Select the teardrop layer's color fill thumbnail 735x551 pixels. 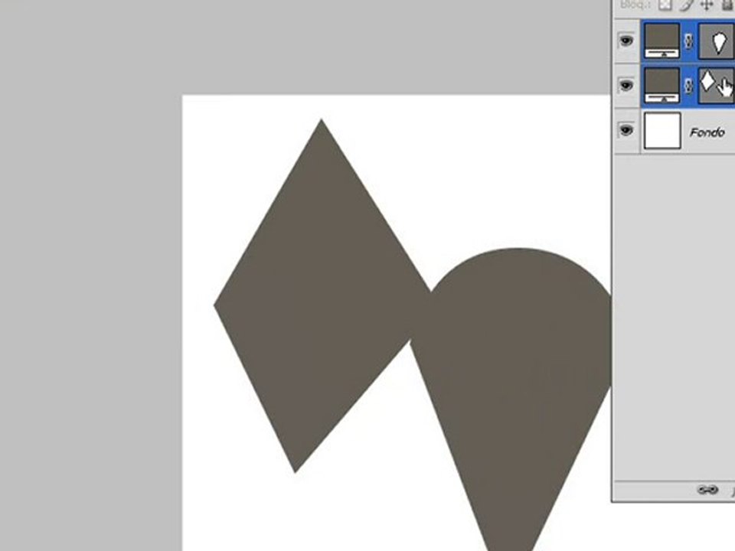662,41
